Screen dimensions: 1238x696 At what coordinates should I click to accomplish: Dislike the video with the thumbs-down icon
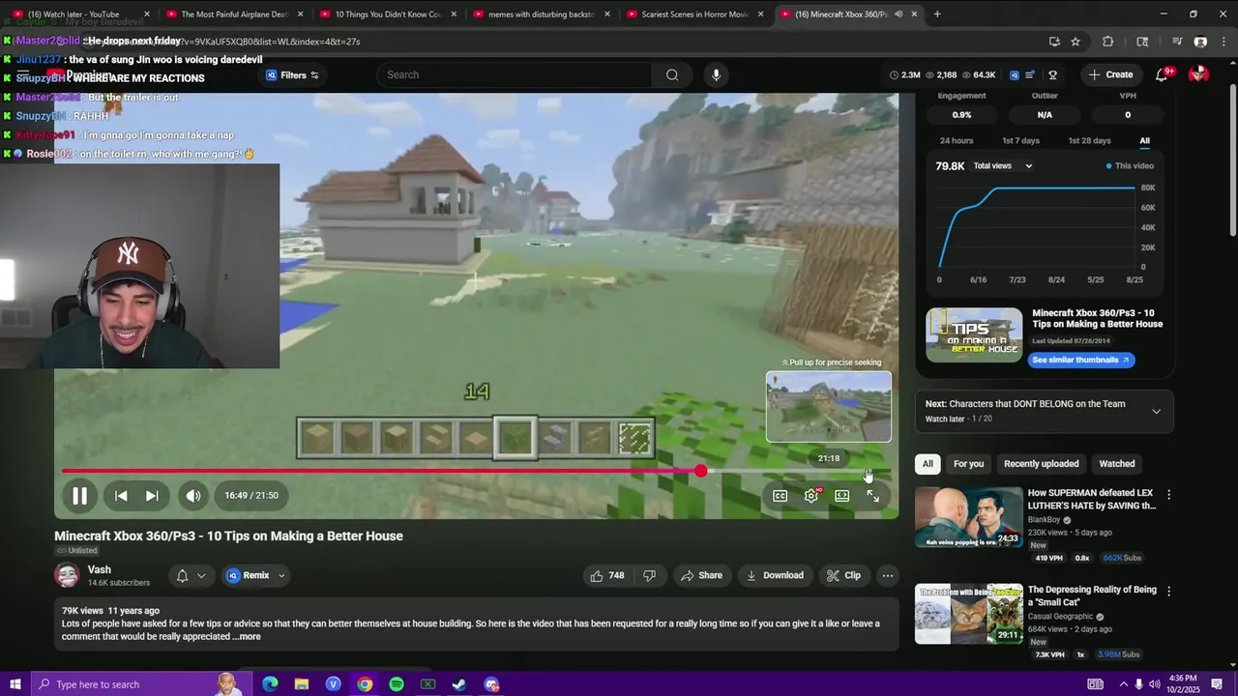coord(649,575)
